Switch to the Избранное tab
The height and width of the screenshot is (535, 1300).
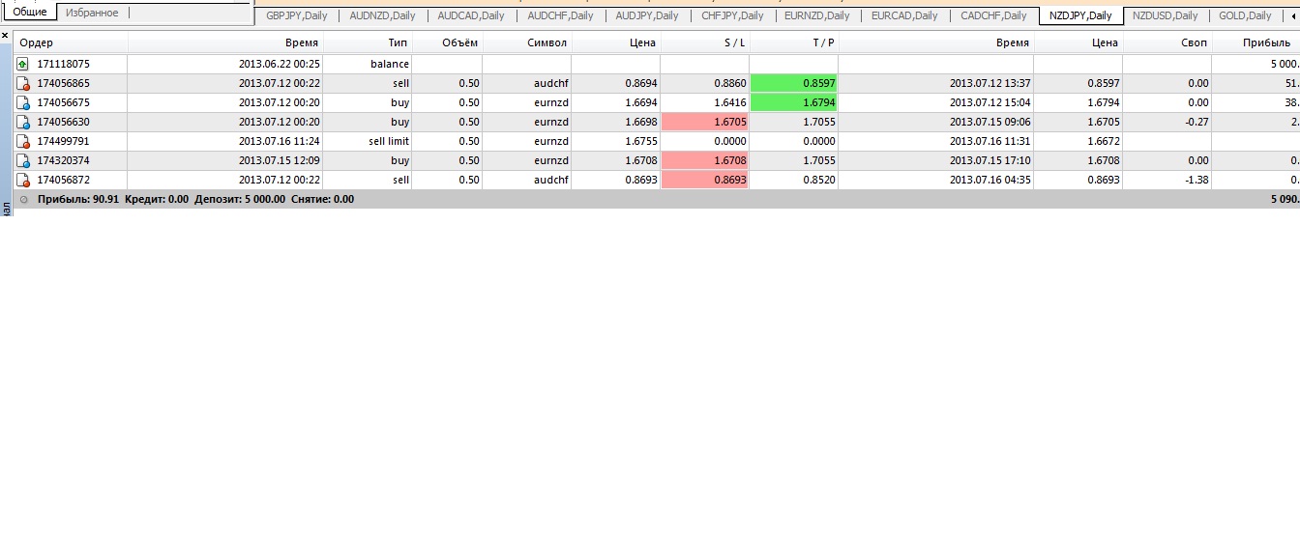pyautogui.click(x=92, y=13)
